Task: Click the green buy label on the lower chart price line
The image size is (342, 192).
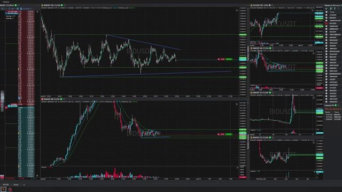Action: coord(229,134)
